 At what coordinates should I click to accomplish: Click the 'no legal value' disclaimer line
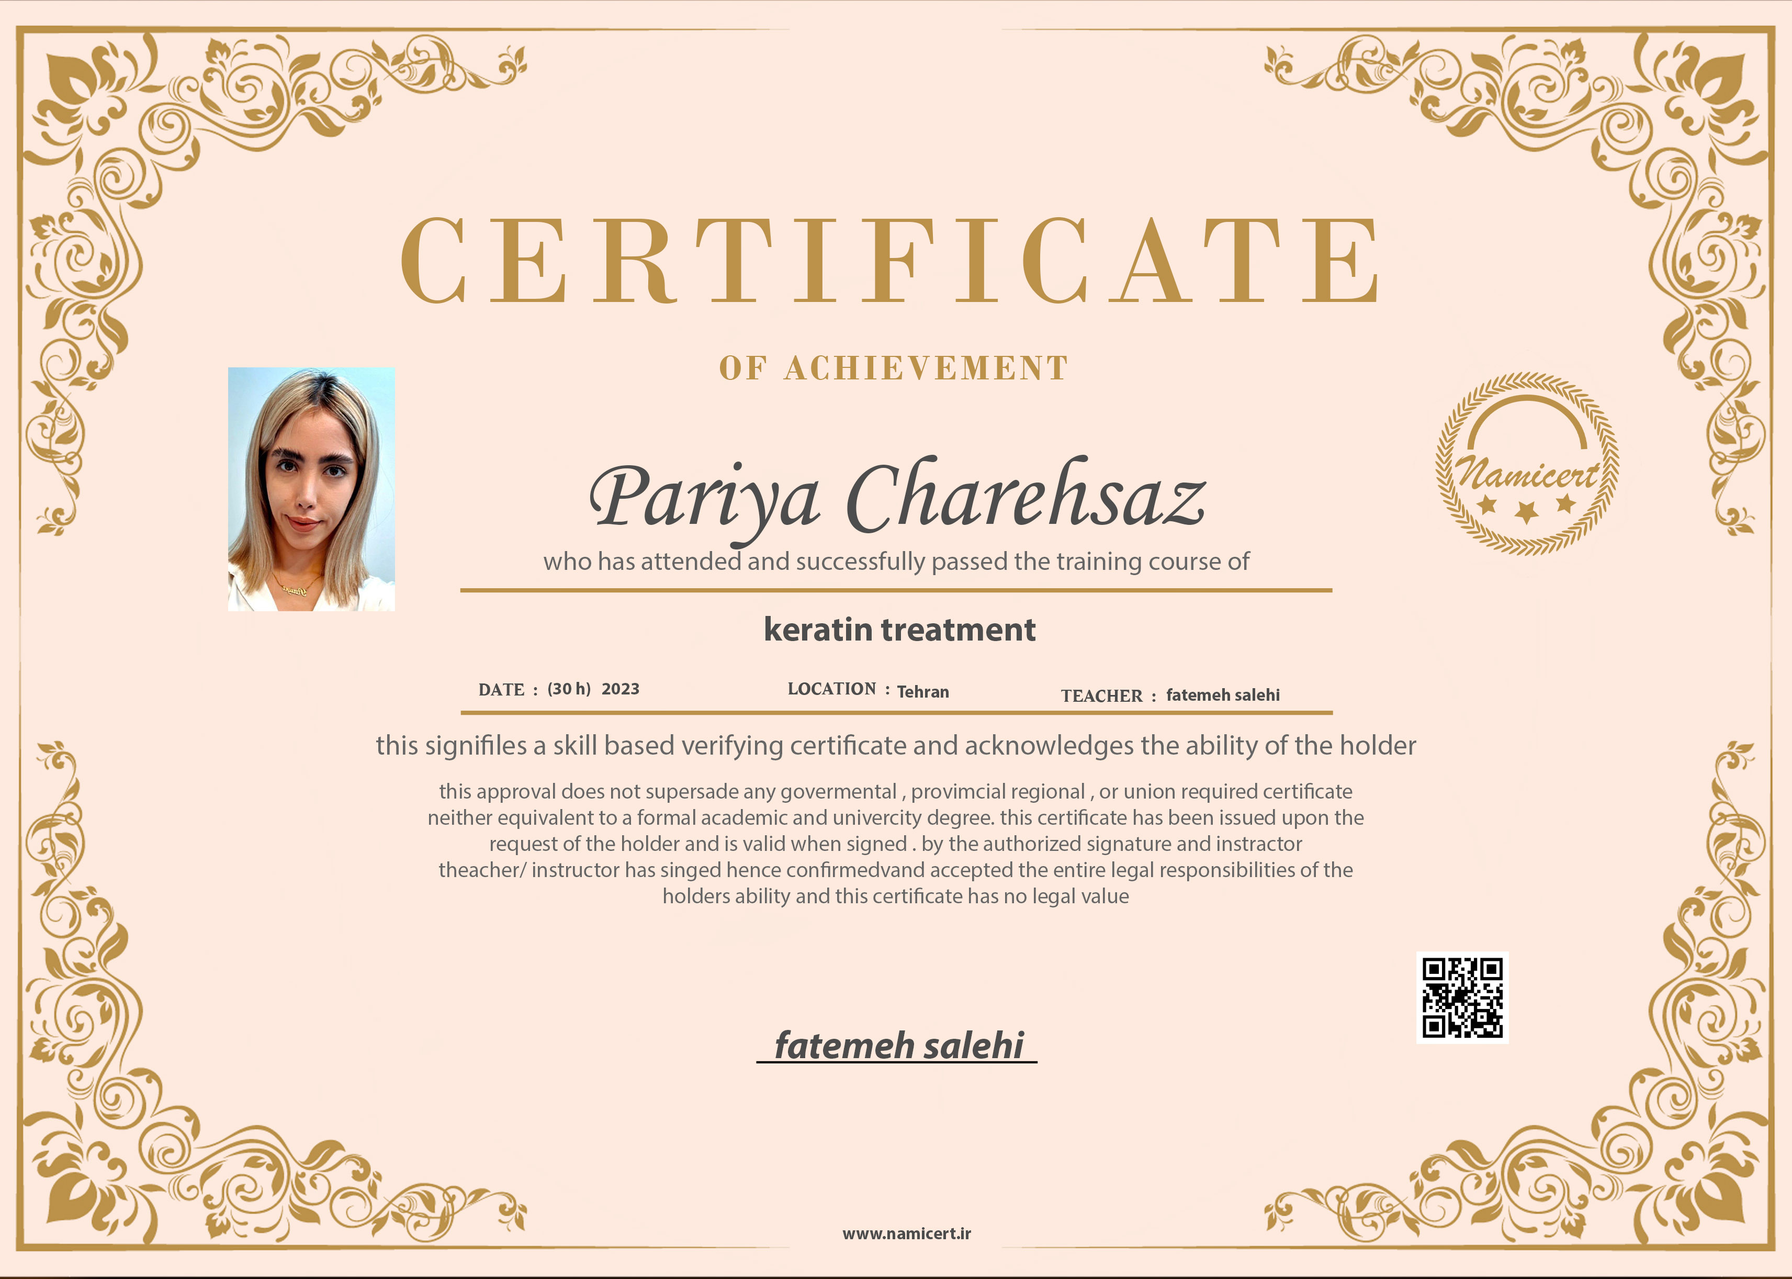click(895, 896)
